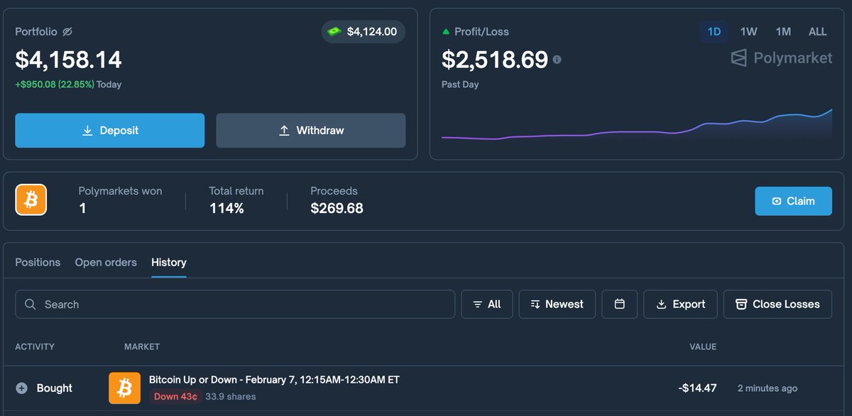Open the Newest sort dropdown
This screenshot has height=416, width=852.
click(557, 304)
